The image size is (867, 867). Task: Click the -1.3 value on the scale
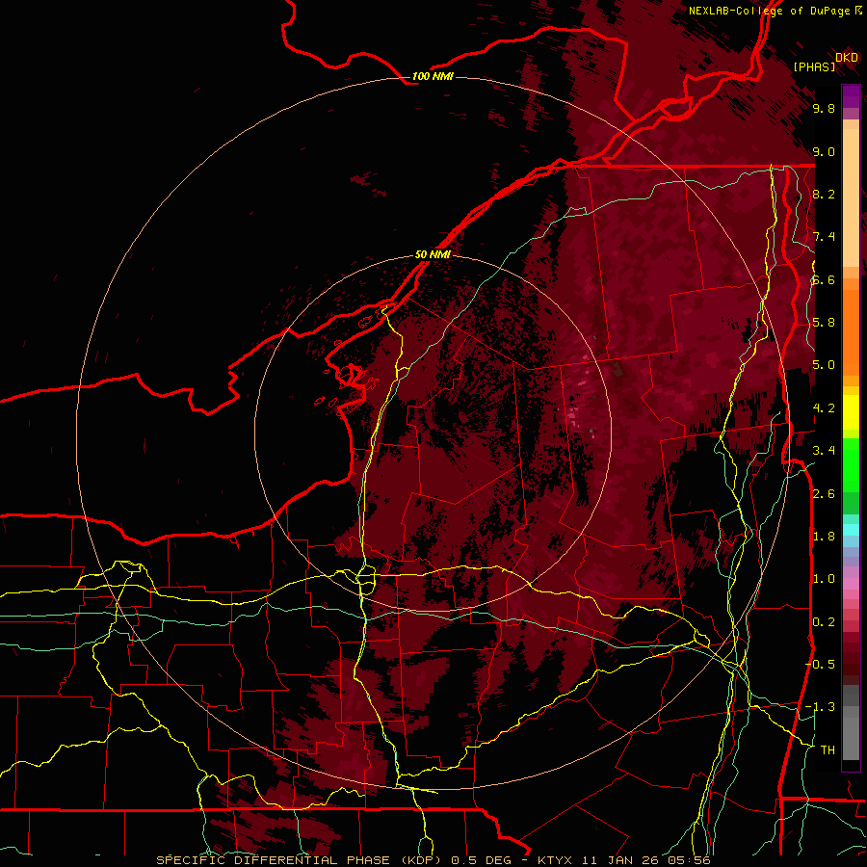click(820, 707)
